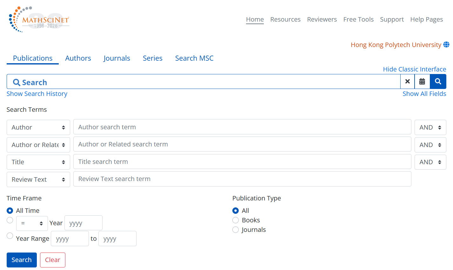Click the MathSciNet logo
453x270 pixels.
39,20
